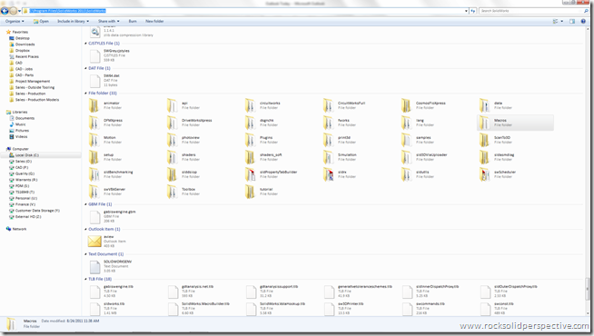Collapse the GBM File group
The height and width of the screenshot is (336, 594).
click(85, 204)
